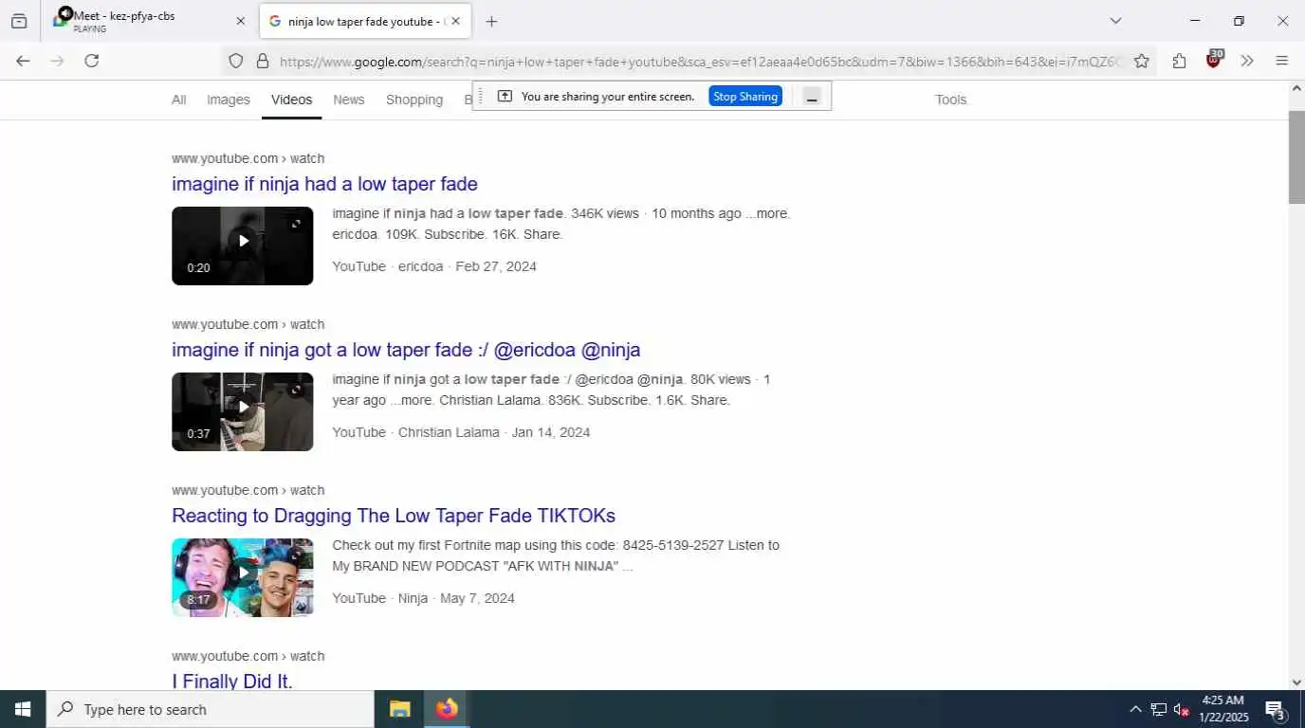Select the Videos search tab

coord(291,100)
